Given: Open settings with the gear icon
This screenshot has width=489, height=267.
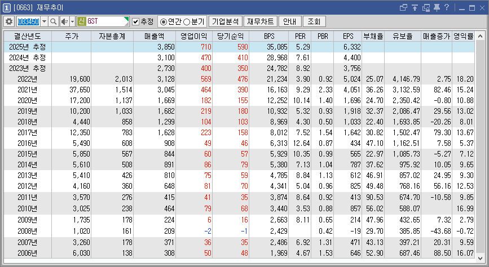Looking at the screenshot, I should 9,21.
